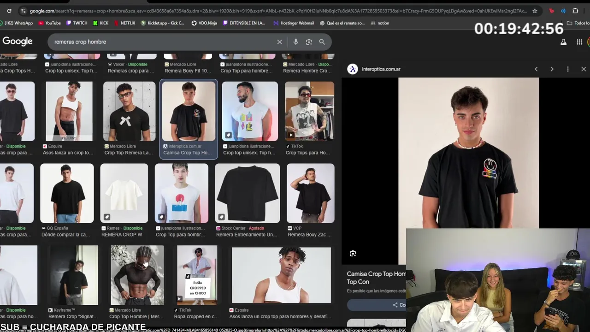
Task: Open 'Camisa Crop Top Hom' preview title
Action: [x=376, y=278]
